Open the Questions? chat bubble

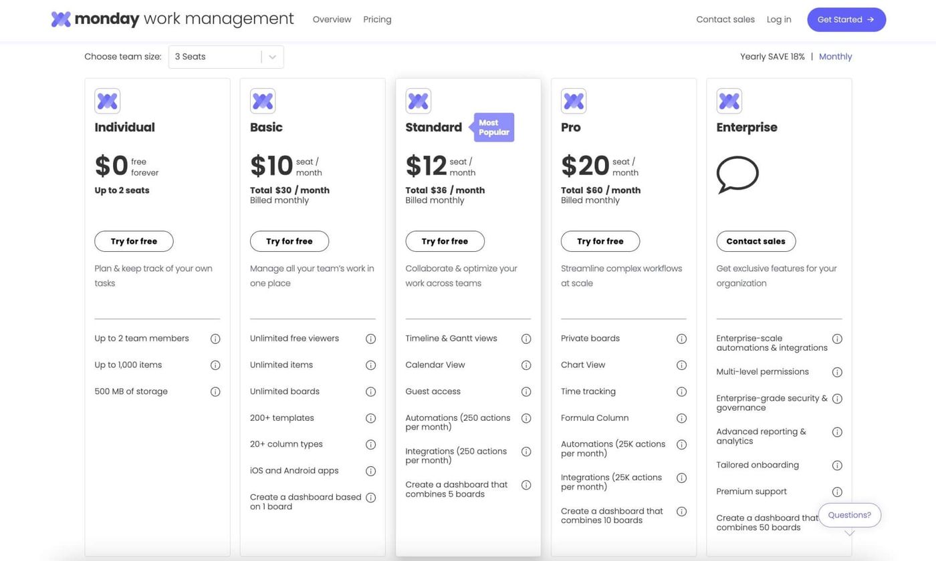(x=849, y=515)
